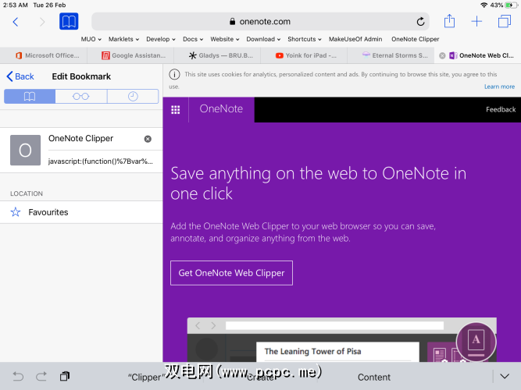Clear the bookmark title text
The width and height of the screenshot is (521, 390).
point(148,139)
